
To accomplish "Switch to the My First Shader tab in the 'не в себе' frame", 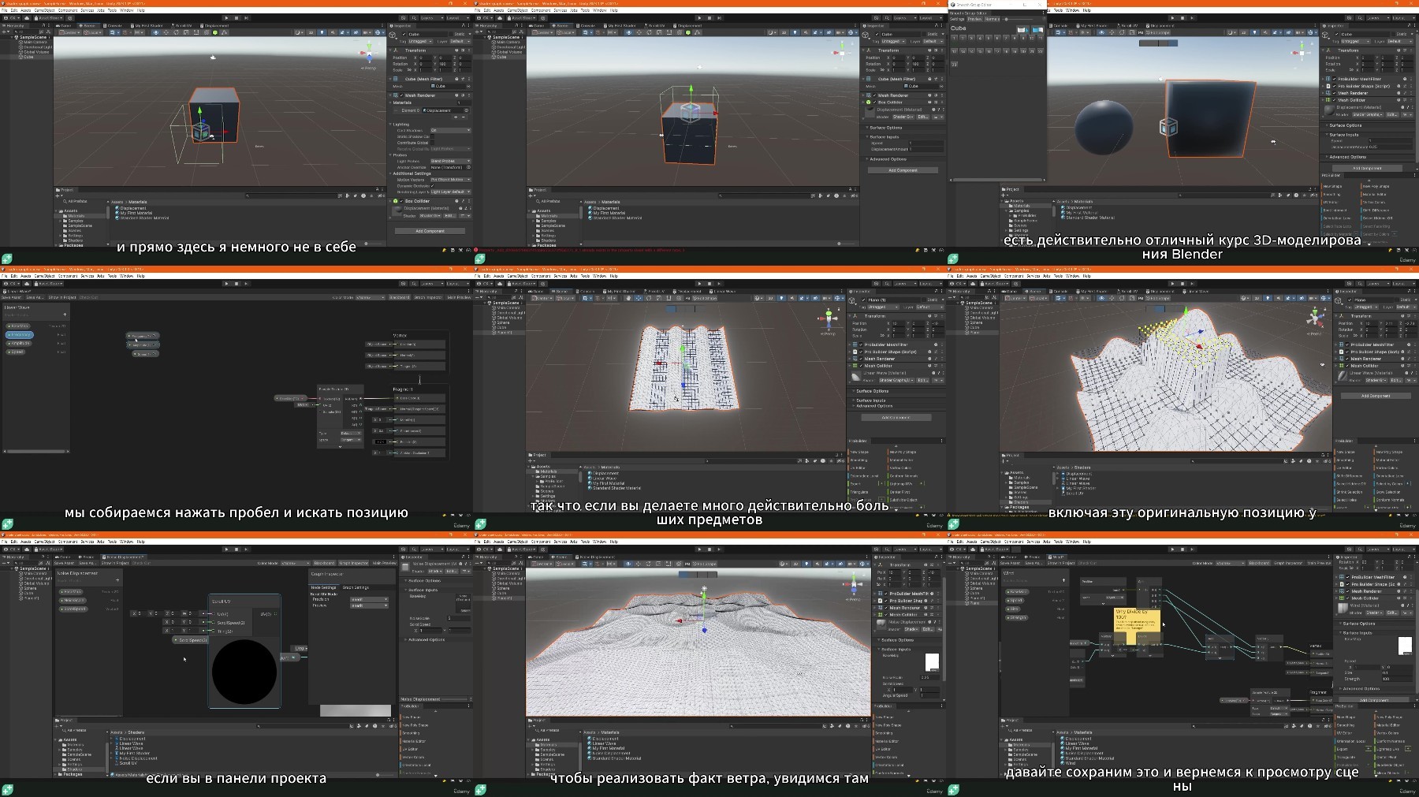I will (147, 25).
